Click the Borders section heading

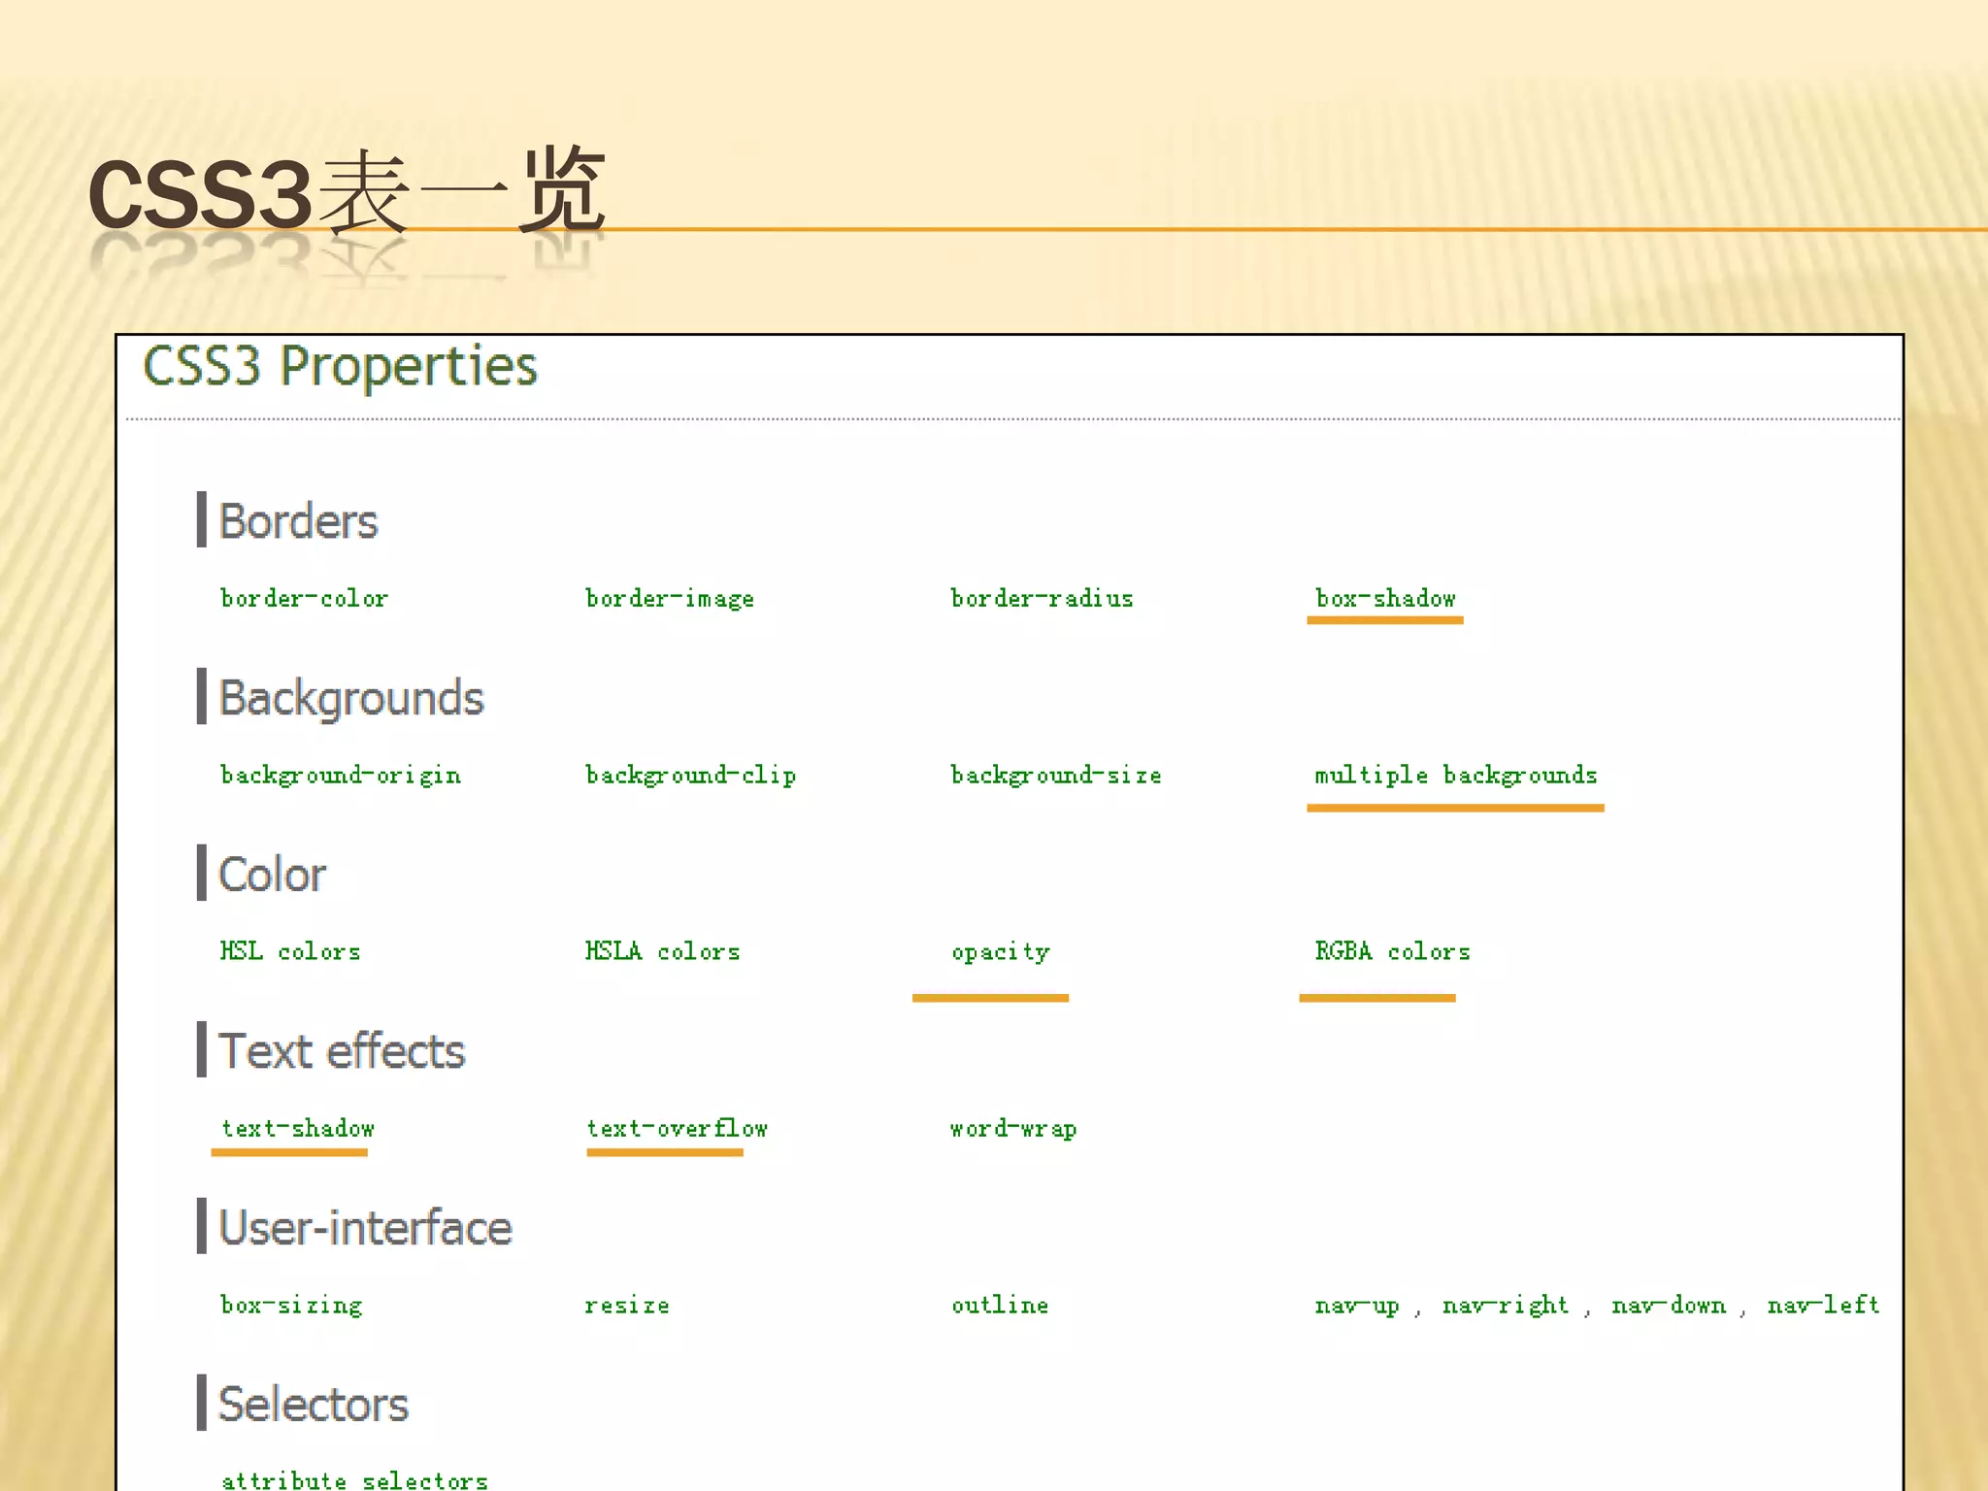pyautogui.click(x=298, y=521)
